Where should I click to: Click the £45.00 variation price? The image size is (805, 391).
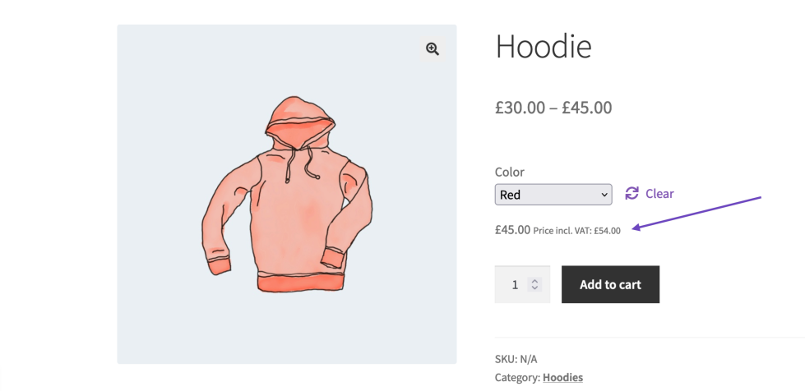point(512,230)
